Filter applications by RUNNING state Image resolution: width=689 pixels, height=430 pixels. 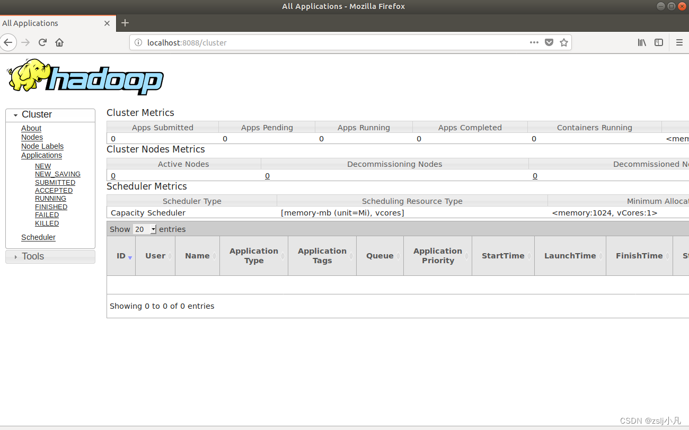pyautogui.click(x=50, y=199)
